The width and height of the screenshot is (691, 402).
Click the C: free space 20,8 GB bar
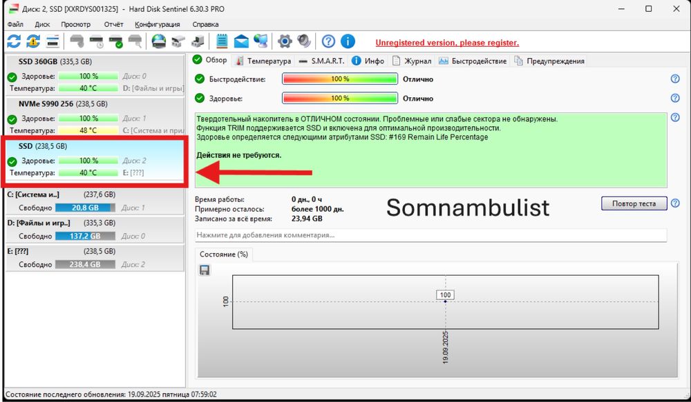[x=85, y=208]
